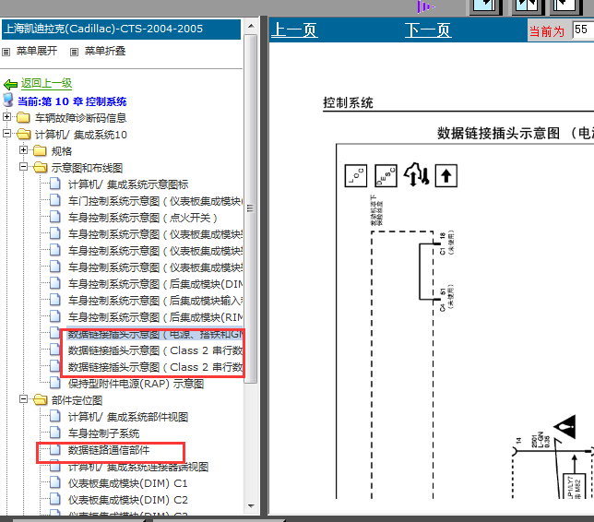The height and width of the screenshot is (522, 594).
Task: Open 计算机/ 集成系统部件视图 item
Action: (x=128, y=417)
